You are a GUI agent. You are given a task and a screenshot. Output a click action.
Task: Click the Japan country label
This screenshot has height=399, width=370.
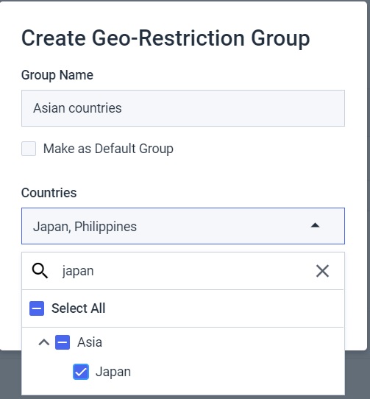coord(113,372)
